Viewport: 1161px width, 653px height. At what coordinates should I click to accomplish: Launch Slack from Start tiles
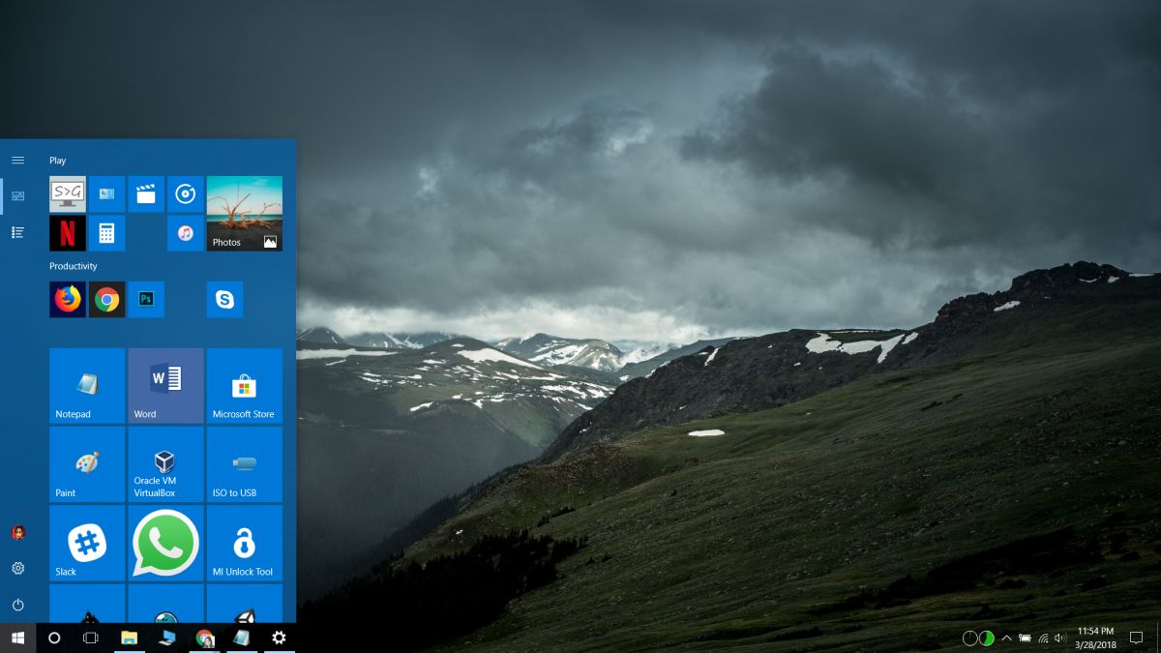pos(87,543)
